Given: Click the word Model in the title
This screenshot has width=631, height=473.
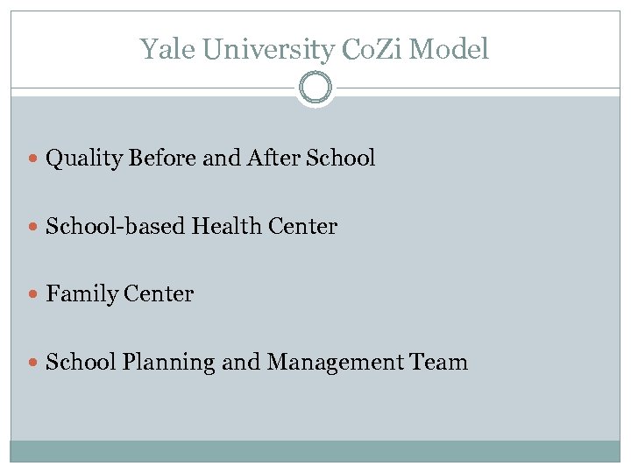Looking at the screenshot, I should (x=449, y=49).
